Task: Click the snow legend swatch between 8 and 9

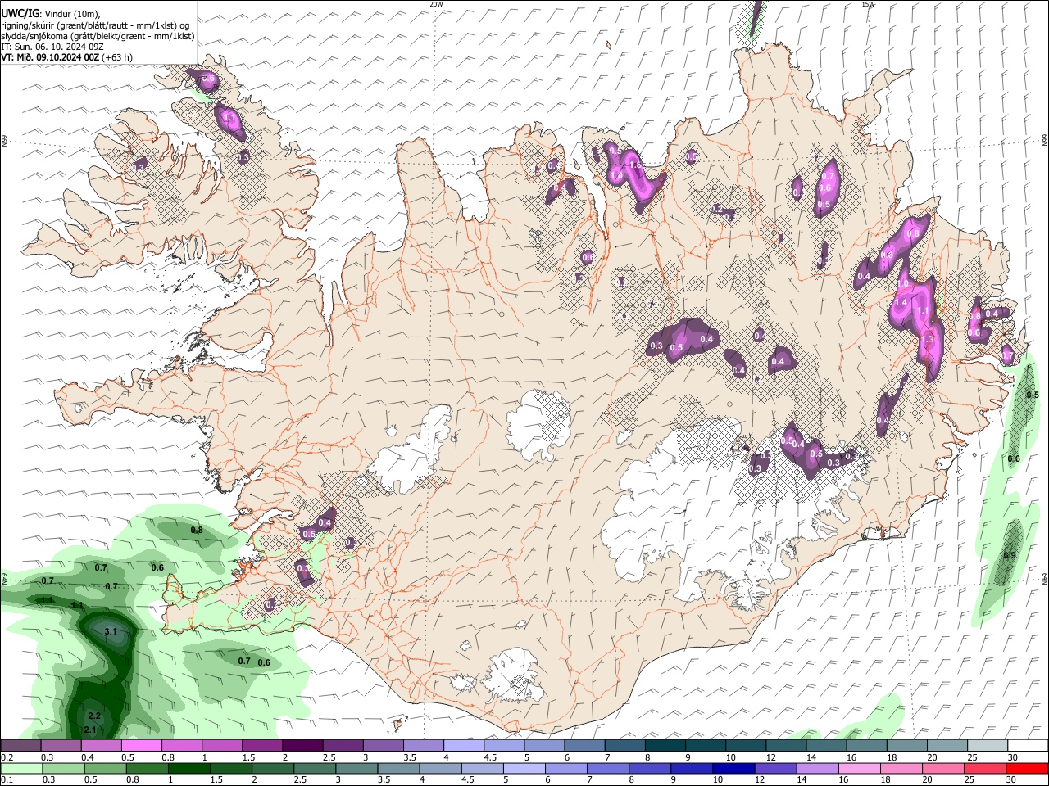Action: (665, 745)
